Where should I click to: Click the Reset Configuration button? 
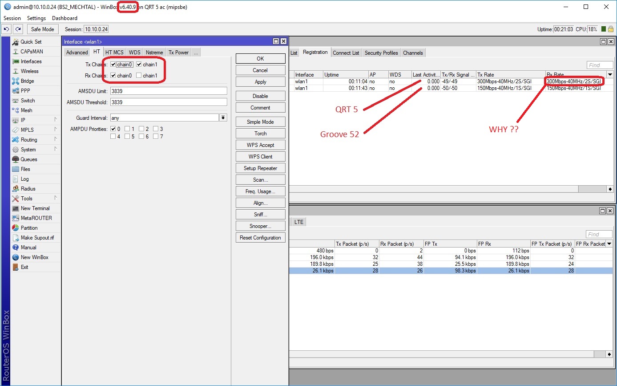click(260, 238)
